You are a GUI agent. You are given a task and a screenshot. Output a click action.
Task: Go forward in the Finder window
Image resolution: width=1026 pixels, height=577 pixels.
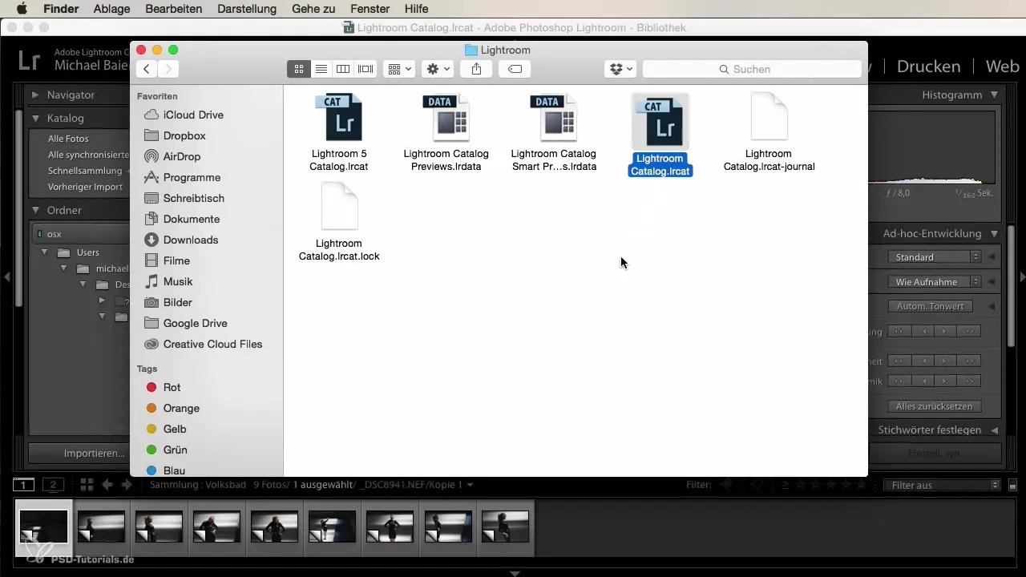[x=168, y=69]
